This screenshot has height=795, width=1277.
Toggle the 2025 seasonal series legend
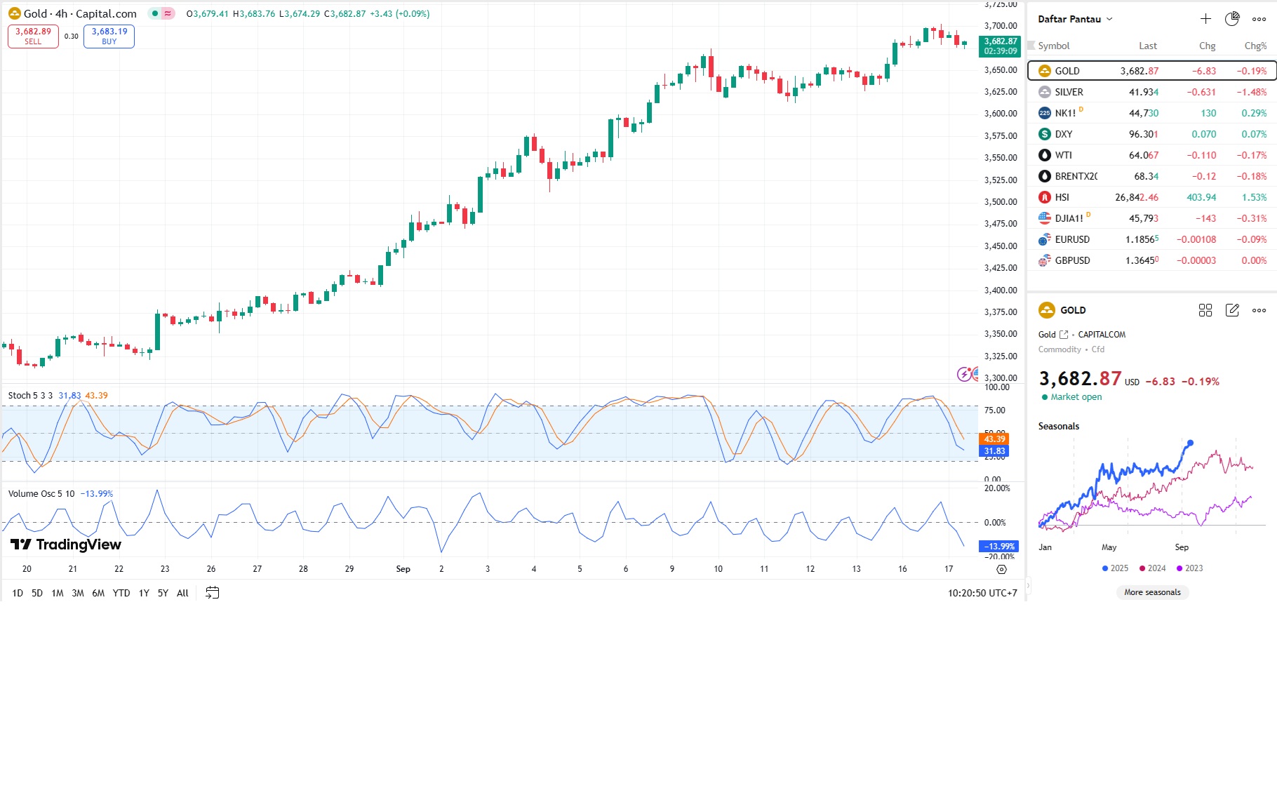(x=1115, y=568)
